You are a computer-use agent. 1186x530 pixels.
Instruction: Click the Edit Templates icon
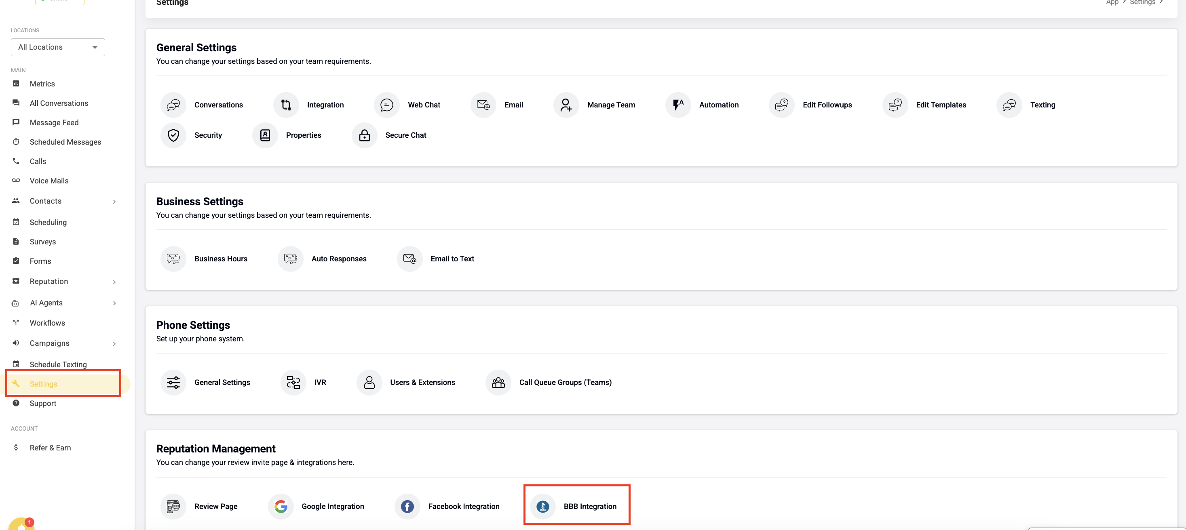[x=895, y=105]
